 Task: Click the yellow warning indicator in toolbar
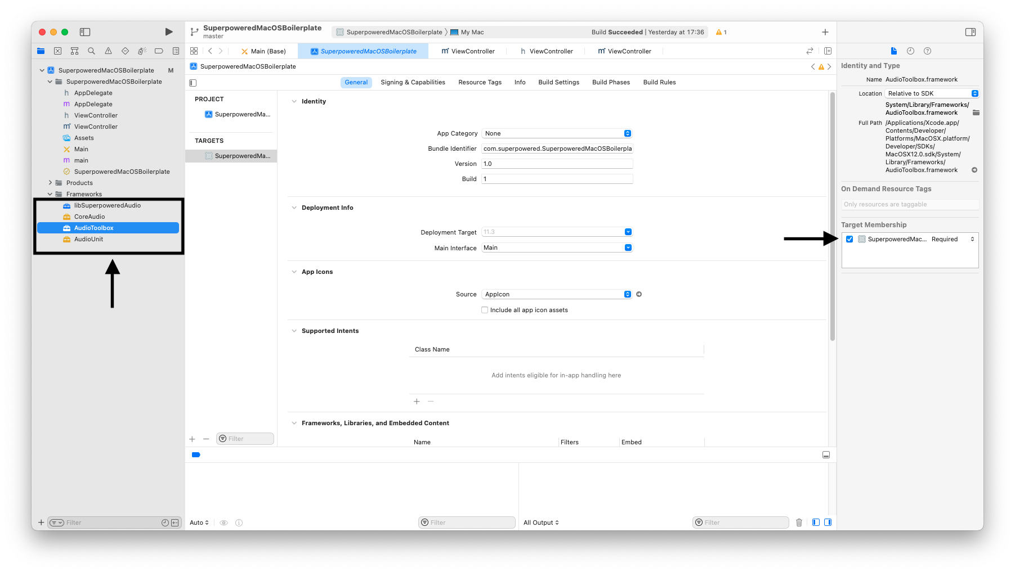point(721,32)
